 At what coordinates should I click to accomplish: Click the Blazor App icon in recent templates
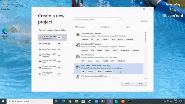point(40,44)
